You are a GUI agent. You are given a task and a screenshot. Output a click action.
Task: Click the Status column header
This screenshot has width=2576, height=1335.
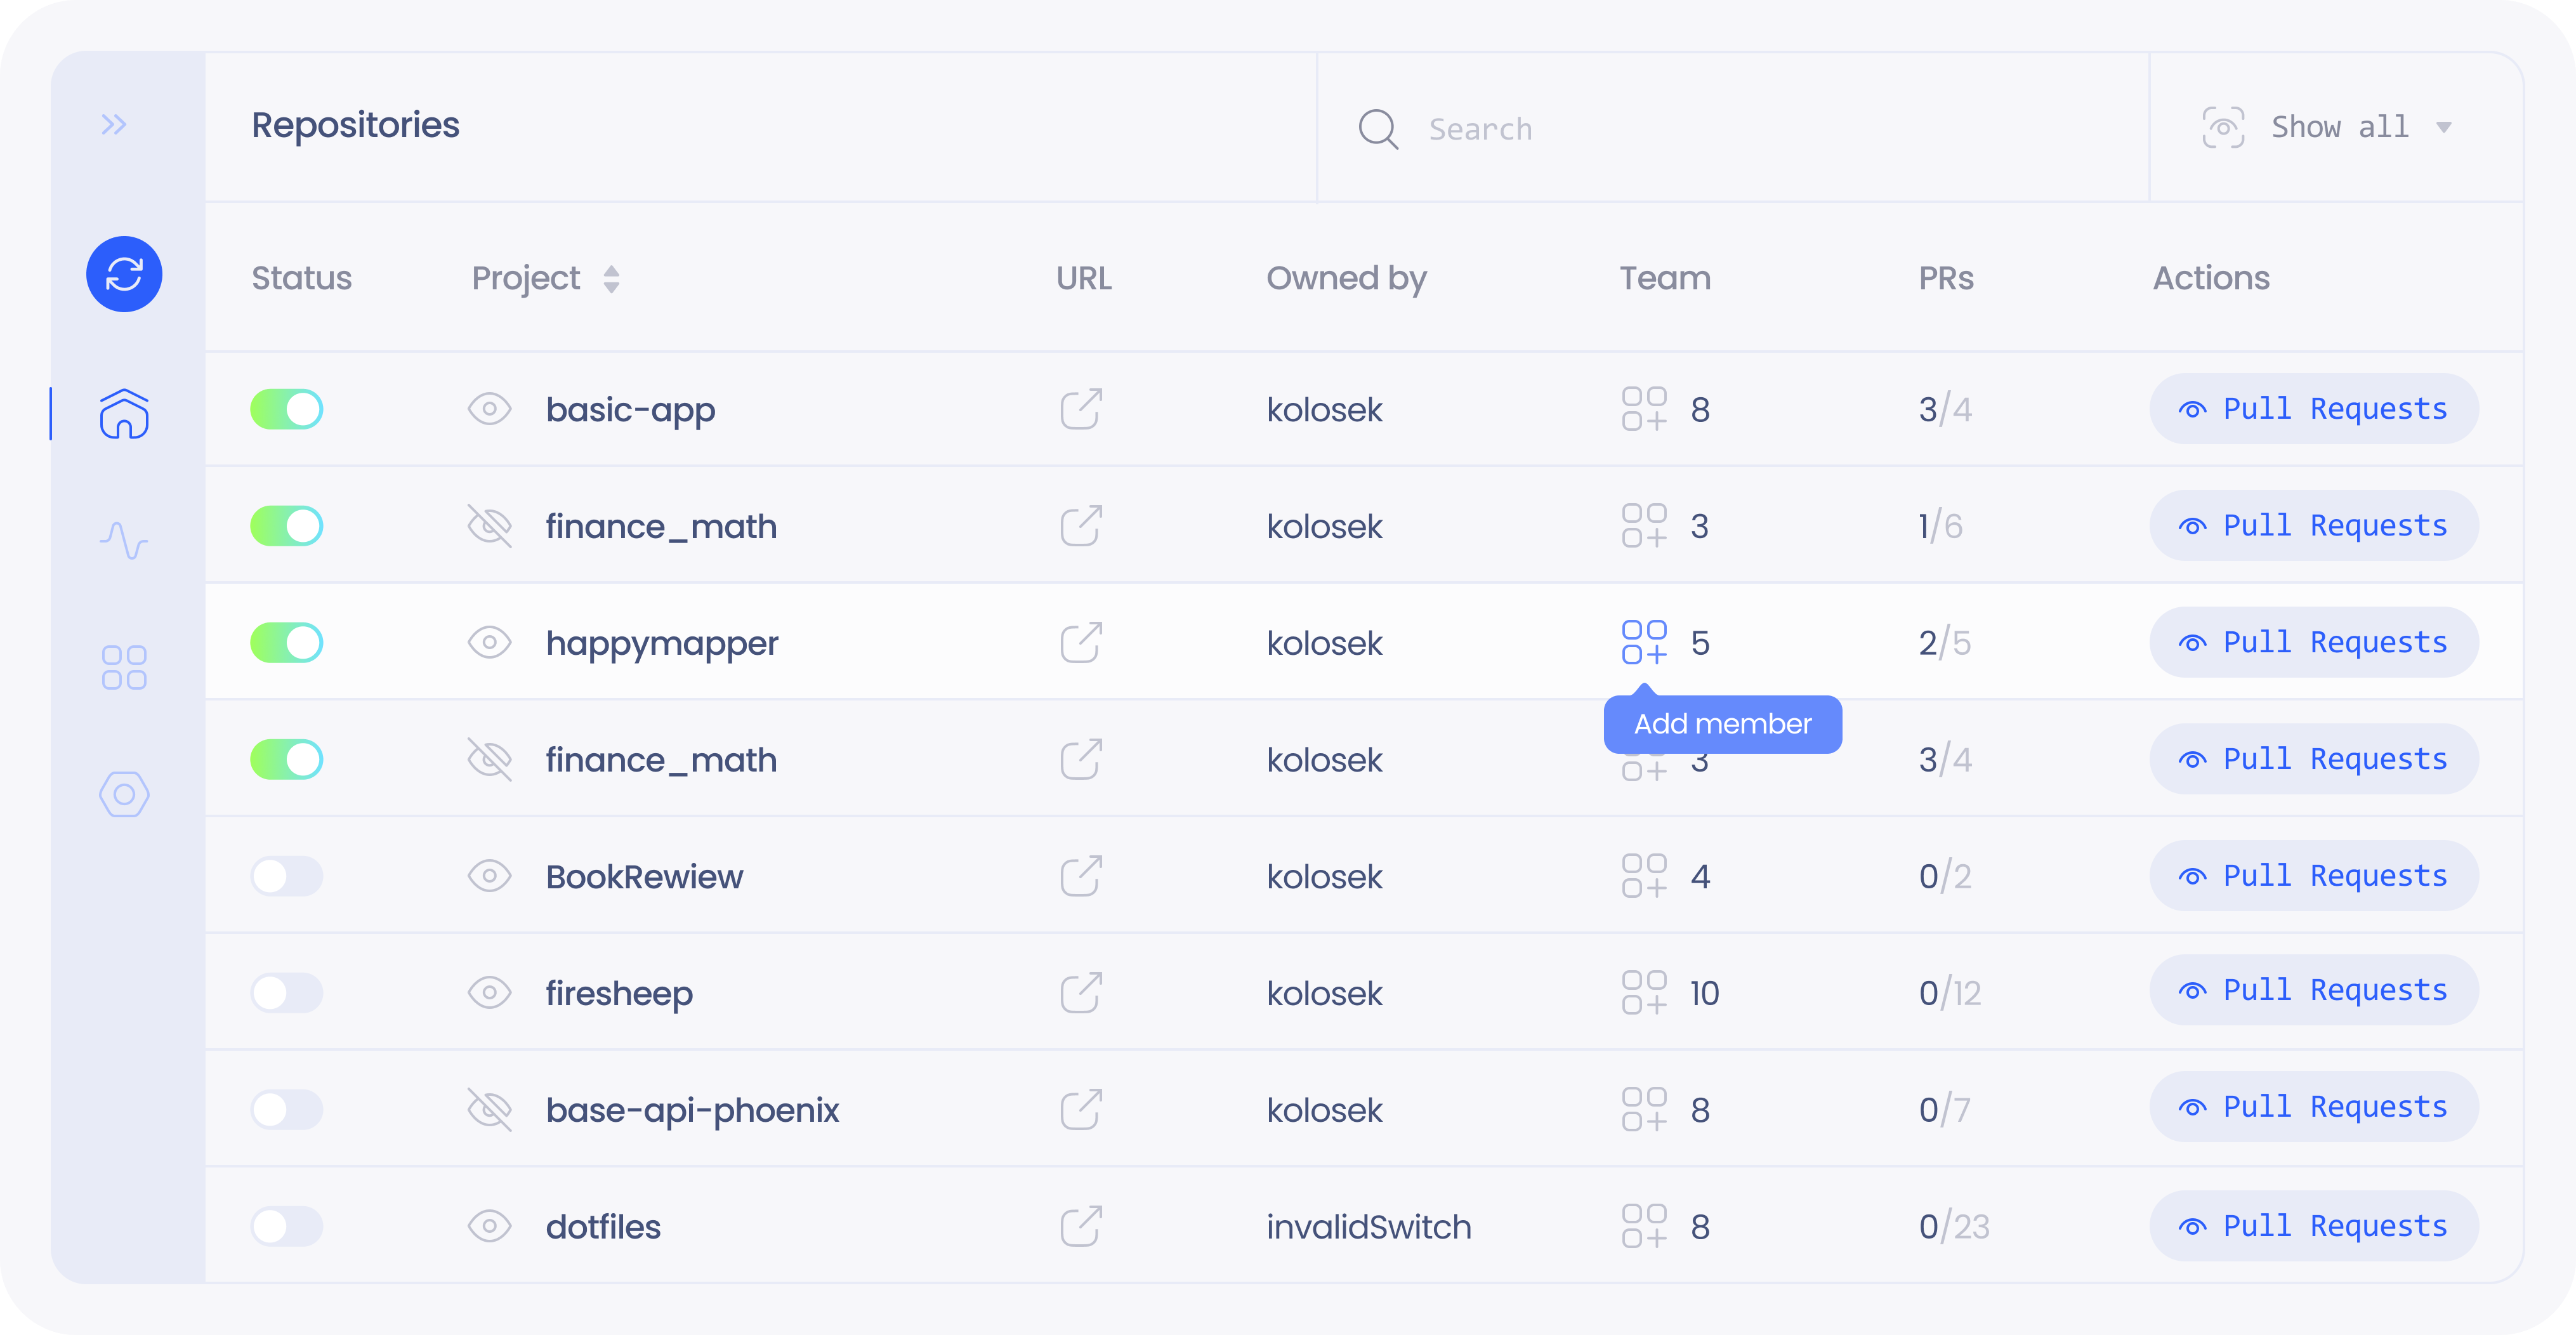(x=301, y=278)
